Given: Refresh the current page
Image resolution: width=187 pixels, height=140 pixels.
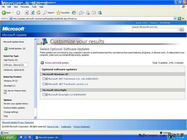Looking at the screenshot, I should (33, 13).
